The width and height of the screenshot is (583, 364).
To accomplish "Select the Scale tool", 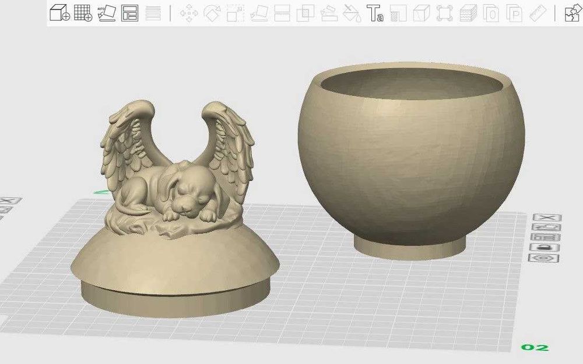I will 236,13.
